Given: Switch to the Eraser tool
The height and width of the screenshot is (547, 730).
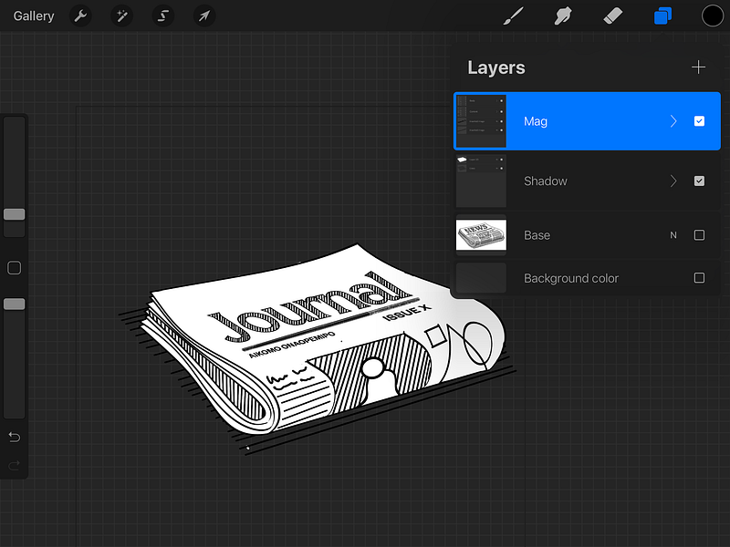Looking at the screenshot, I should click(x=613, y=15).
